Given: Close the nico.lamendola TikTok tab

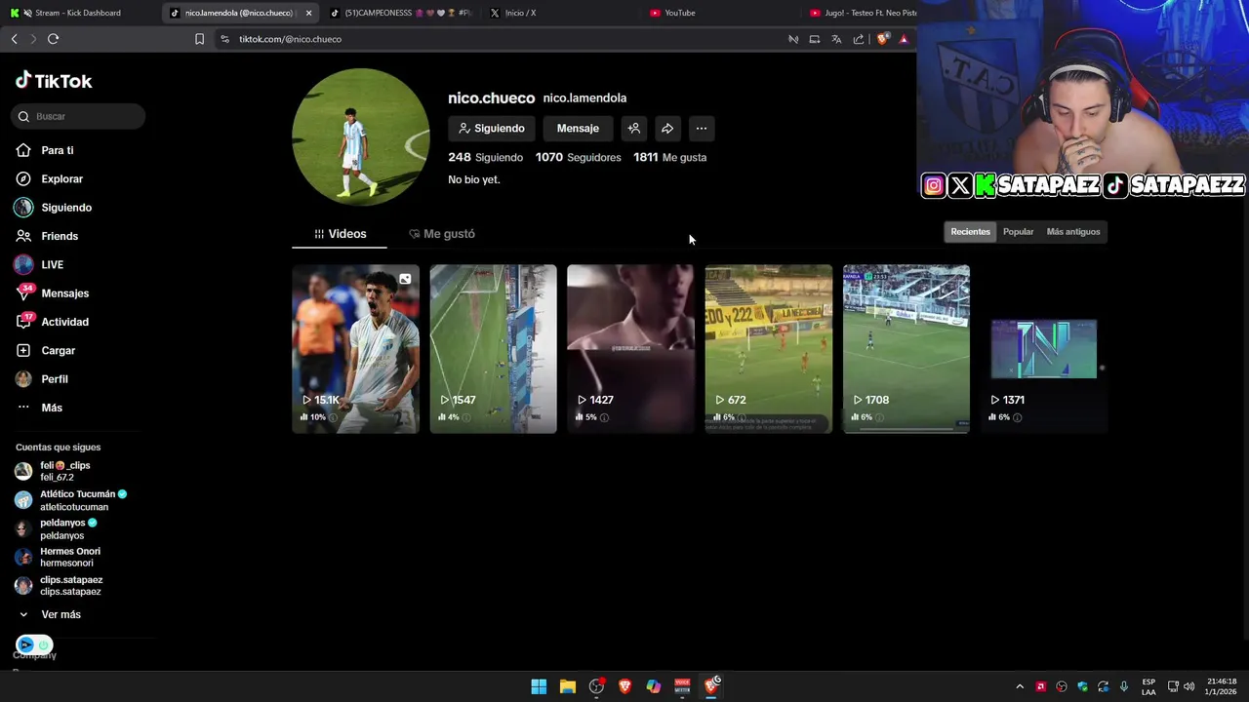Looking at the screenshot, I should (x=308, y=13).
